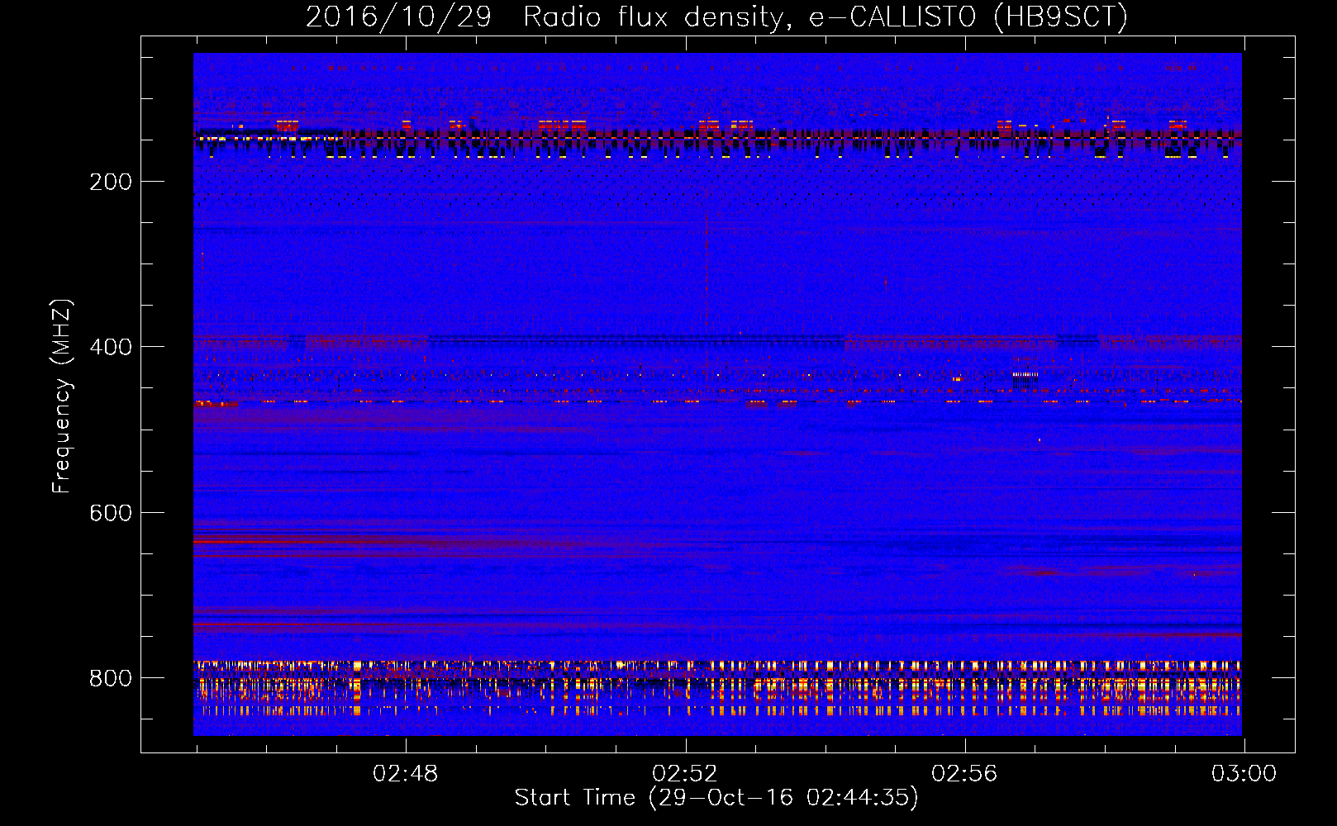Click the 200 frequency tick label
The width and height of the screenshot is (1337, 826).
pyautogui.click(x=111, y=182)
